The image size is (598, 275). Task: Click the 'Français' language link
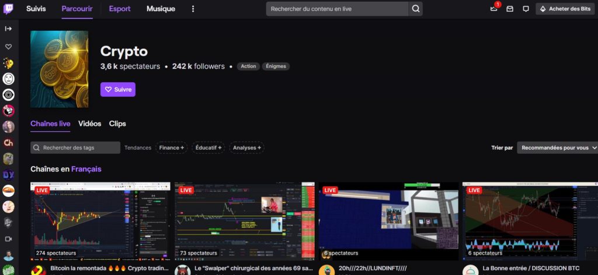click(86, 169)
